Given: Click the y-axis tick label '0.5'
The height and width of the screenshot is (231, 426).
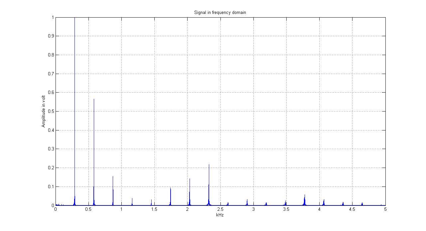Looking at the screenshot, I should (x=51, y=112).
